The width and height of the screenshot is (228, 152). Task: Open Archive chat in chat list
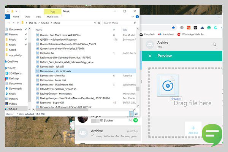[x=108, y=133]
